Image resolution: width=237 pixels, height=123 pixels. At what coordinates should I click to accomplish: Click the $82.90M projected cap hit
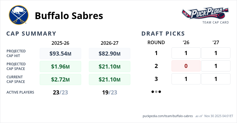coord(110,54)
